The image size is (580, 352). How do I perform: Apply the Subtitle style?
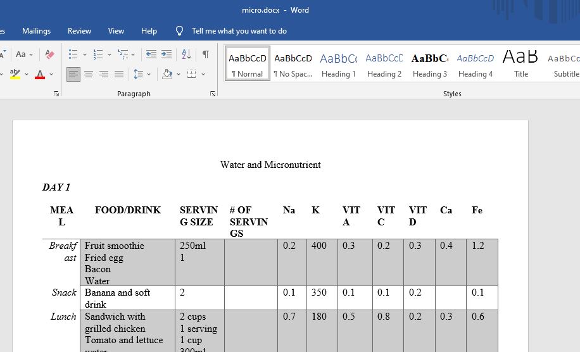click(x=564, y=63)
